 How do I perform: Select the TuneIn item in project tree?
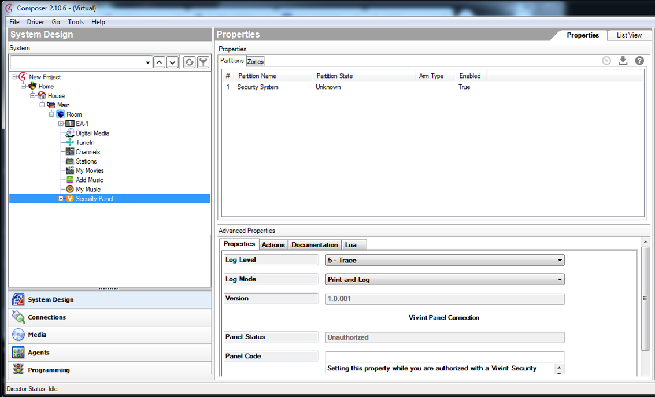pos(85,143)
